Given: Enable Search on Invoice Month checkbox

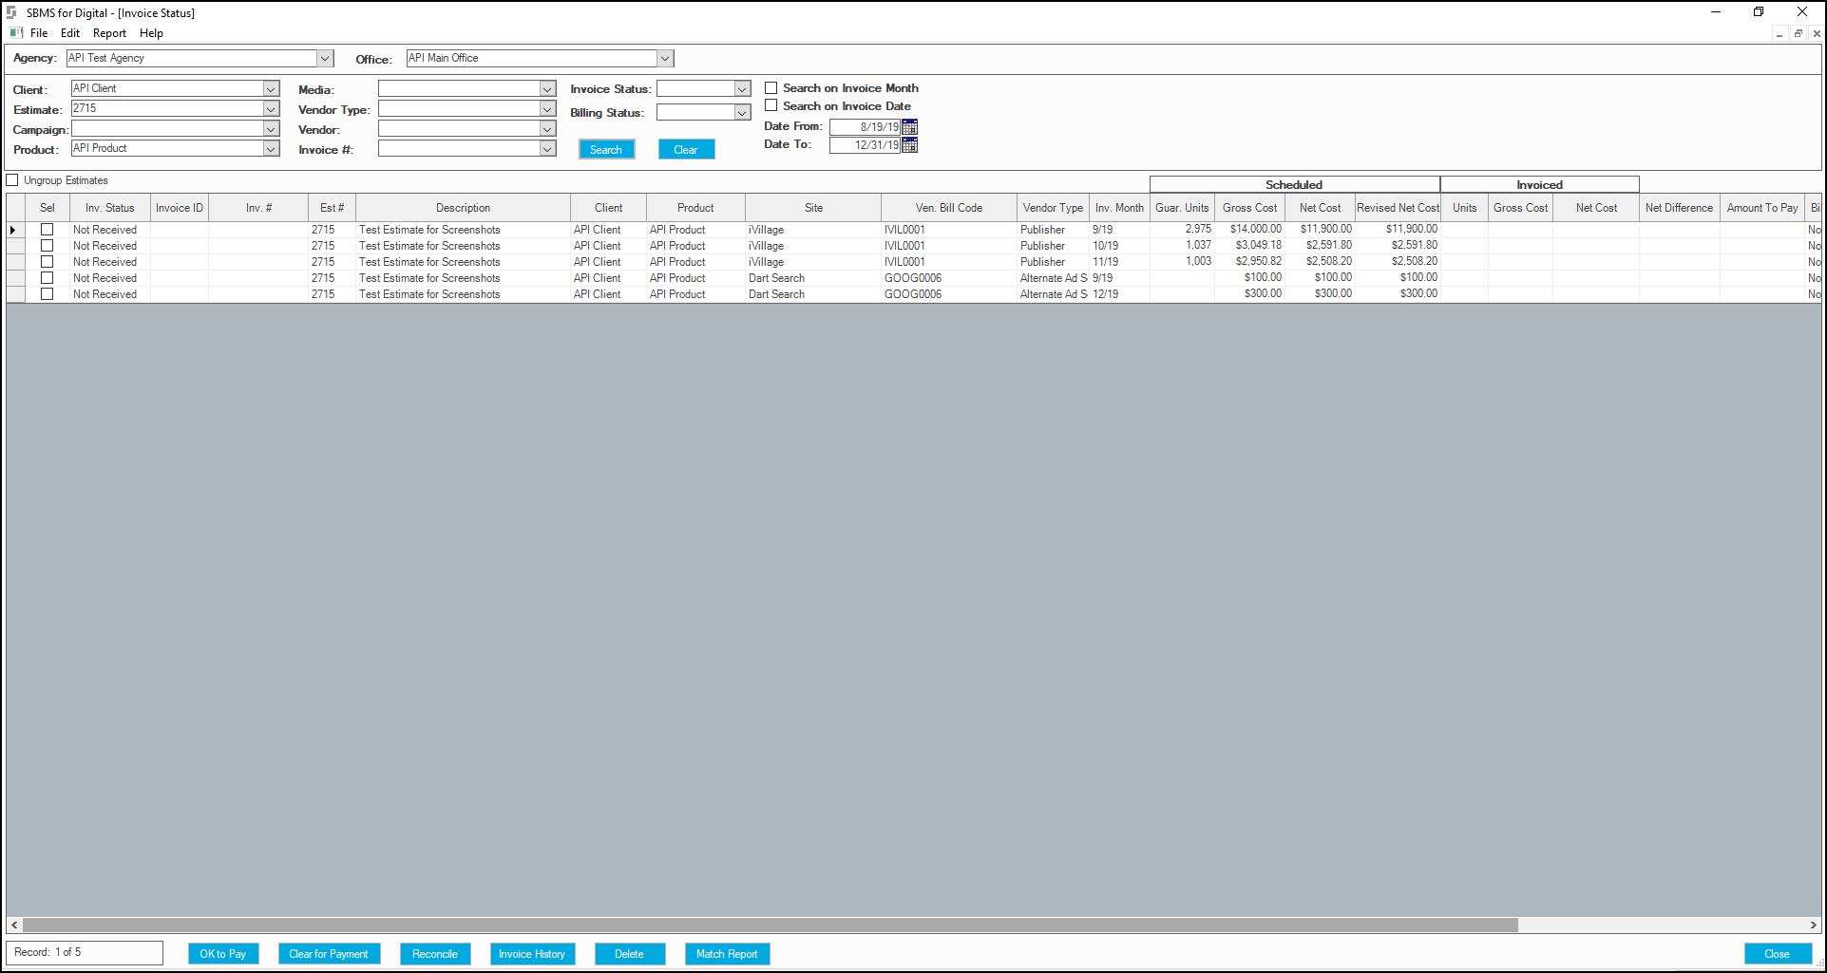Looking at the screenshot, I should coord(771,88).
